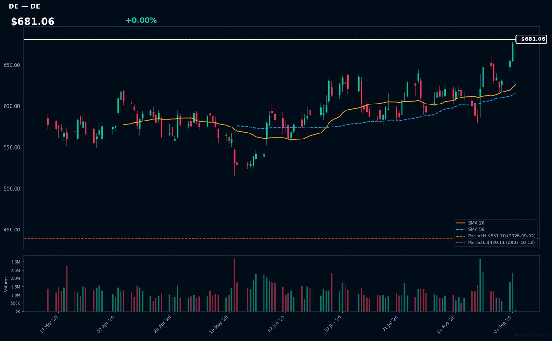
Task: Click the 30 Jun '26 date label
Action: 333,324
